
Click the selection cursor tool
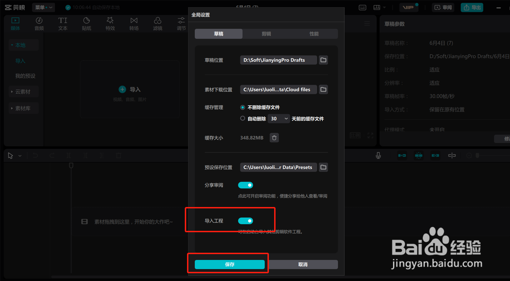pos(11,156)
